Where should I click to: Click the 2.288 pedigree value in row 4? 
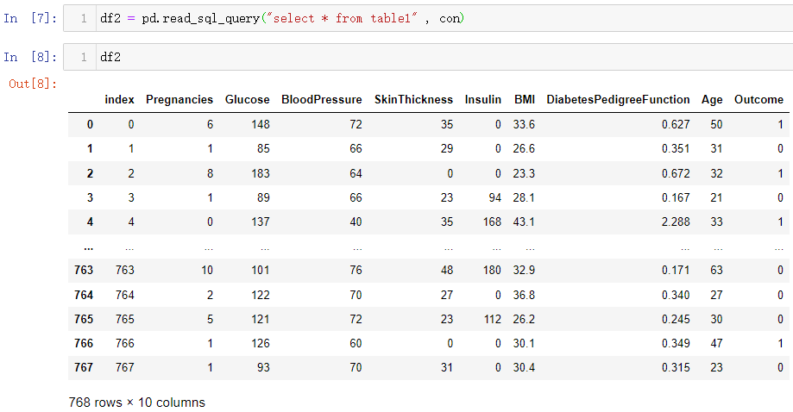point(676,222)
